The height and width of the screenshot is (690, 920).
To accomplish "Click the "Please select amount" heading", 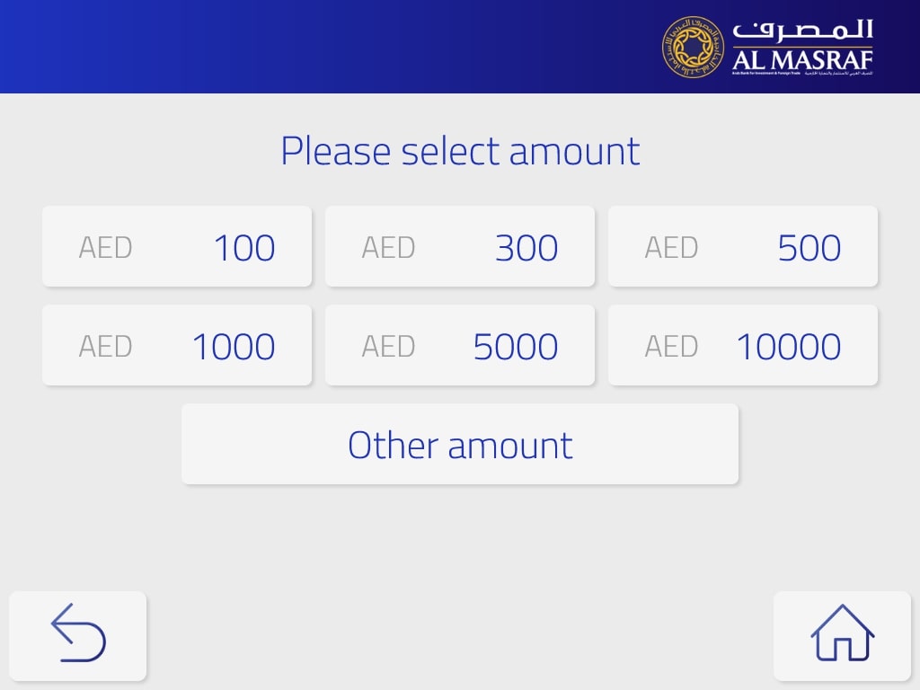I will 460,151.
